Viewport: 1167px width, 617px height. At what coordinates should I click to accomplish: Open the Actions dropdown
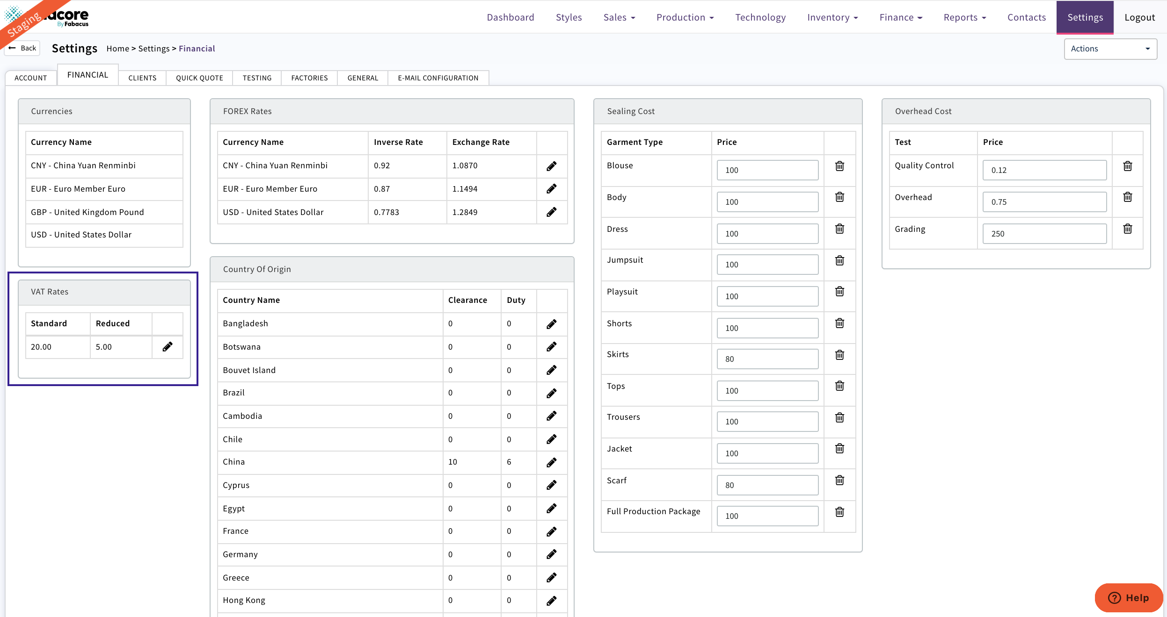(1110, 49)
